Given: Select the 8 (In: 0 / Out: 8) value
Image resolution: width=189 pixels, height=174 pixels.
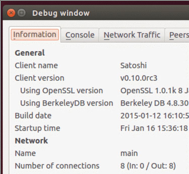Looking at the screenshot, I should pyautogui.click(x=148, y=166).
